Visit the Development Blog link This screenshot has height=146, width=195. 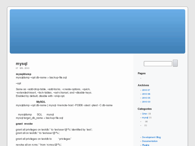151,137
